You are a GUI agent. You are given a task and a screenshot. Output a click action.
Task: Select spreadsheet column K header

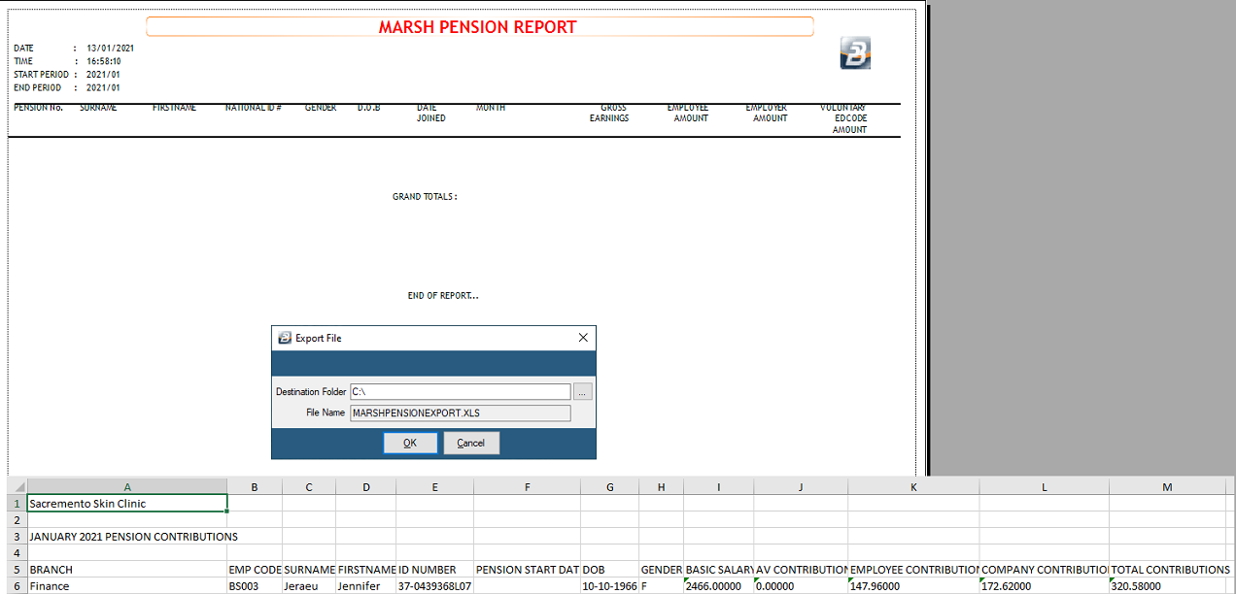coord(913,486)
